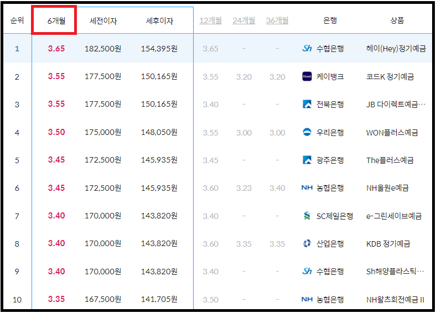Click the 3.50 six-month rate for 우리은행
436x313 pixels.
click(x=56, y=132)
